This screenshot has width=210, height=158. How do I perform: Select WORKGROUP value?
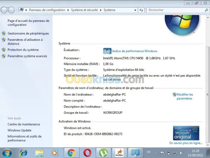pos(113,112)
